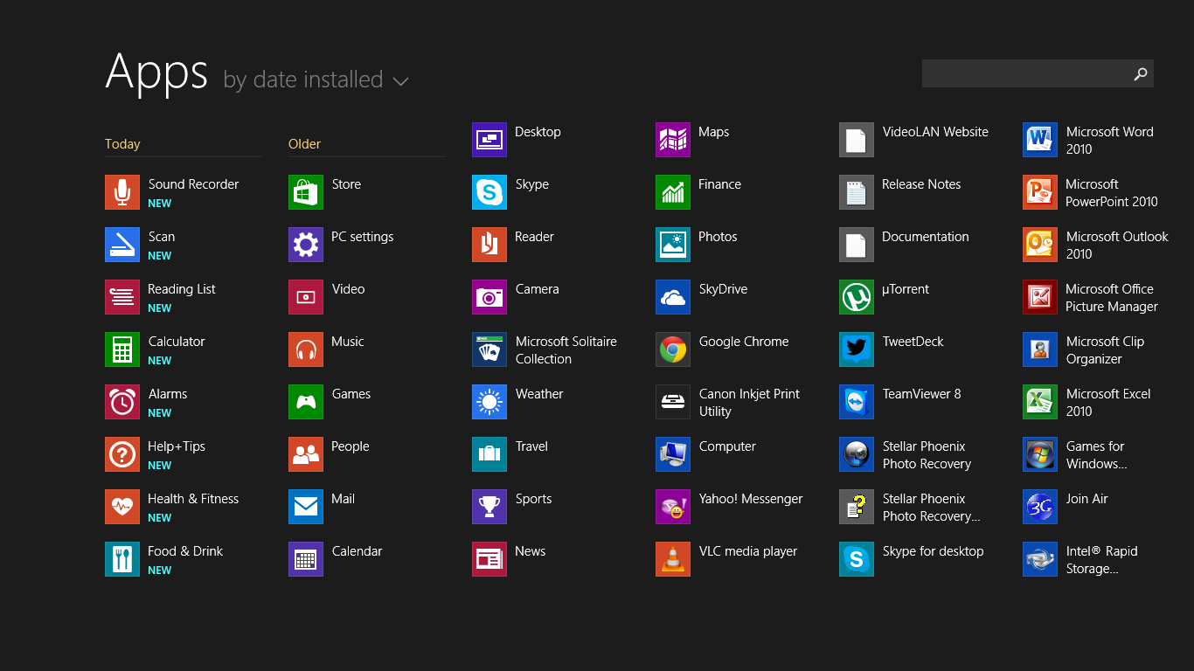Viewport: 1194px width, 671px height.
Task: Launch the Maps app icon
Action: pos(673,140)
